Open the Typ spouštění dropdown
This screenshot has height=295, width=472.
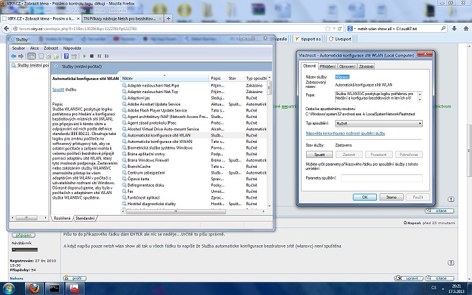[378, 123]
